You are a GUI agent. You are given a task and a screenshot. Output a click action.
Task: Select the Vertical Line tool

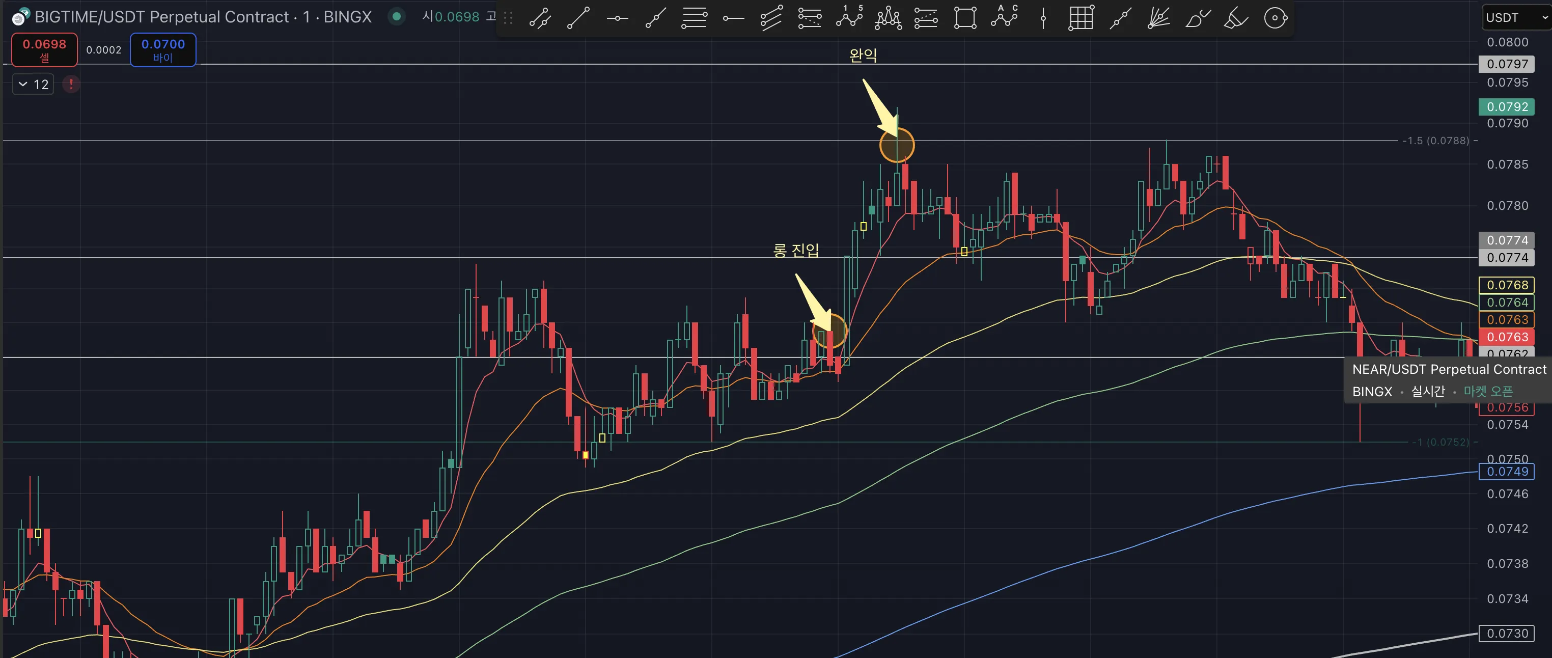click(x=1043, y=18)
